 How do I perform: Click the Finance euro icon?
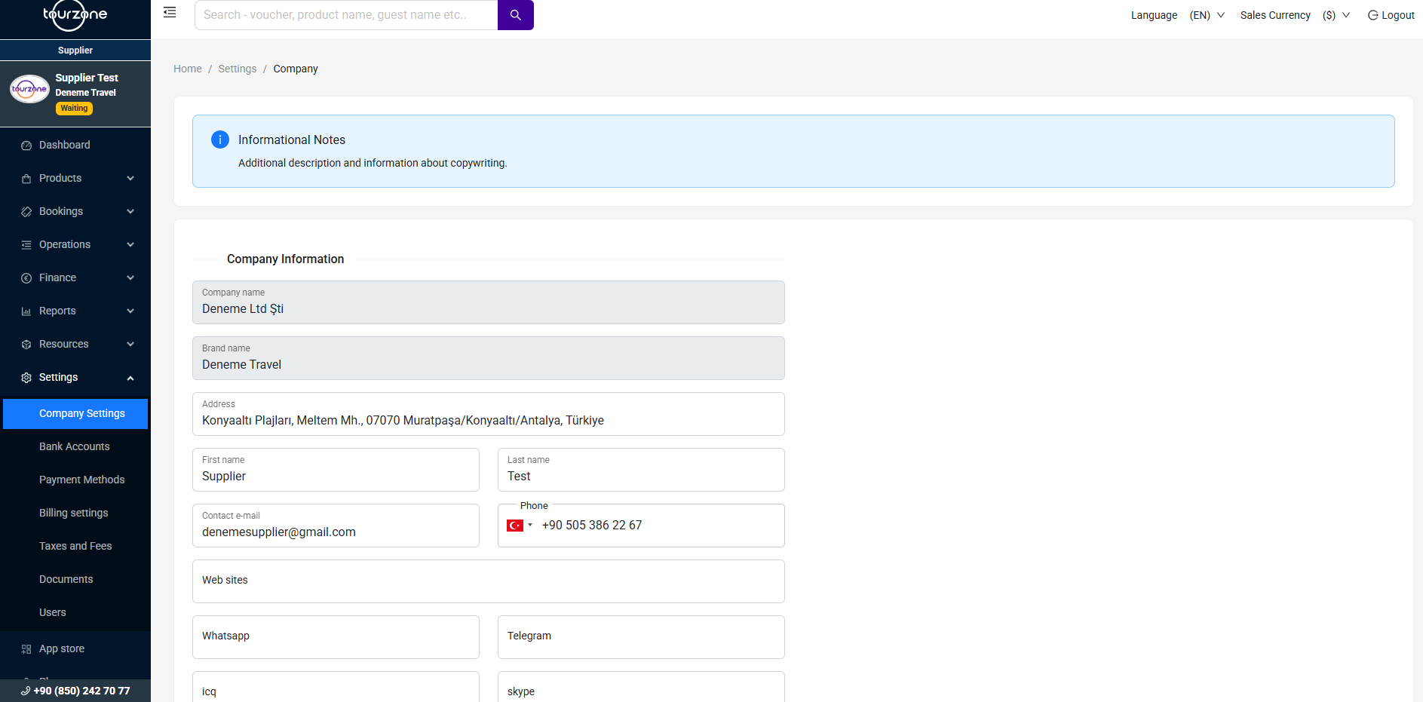pyautogui.click(x=26, y=278)
